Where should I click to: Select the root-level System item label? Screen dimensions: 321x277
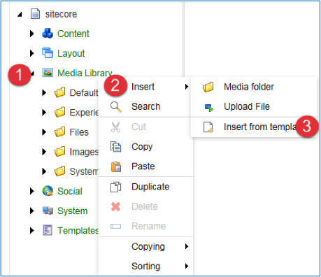(x=72, y=211)
